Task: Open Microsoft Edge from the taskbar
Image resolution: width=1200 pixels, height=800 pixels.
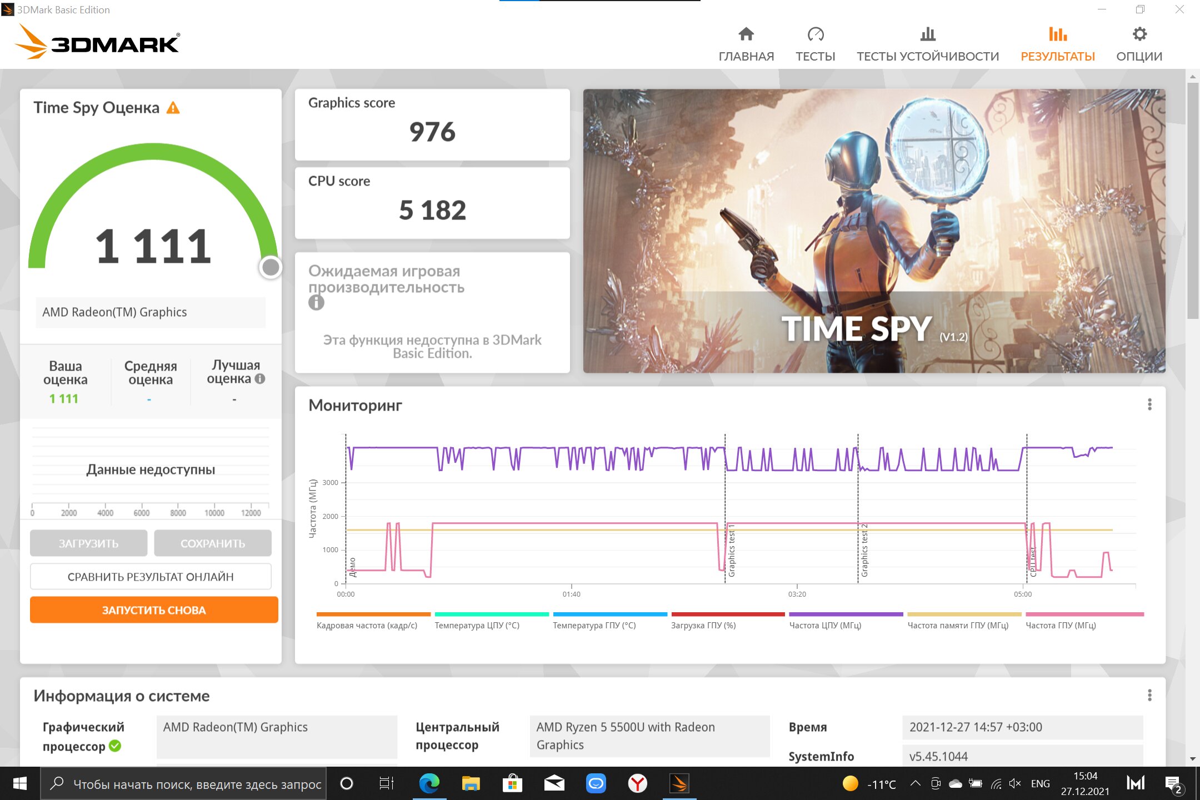Action: [429, 783]
